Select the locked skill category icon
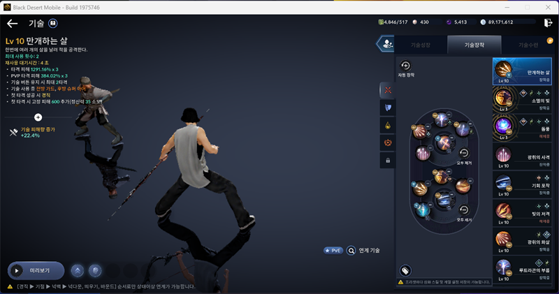The width and height of the screenshot is (559, 294). (389, 160)
